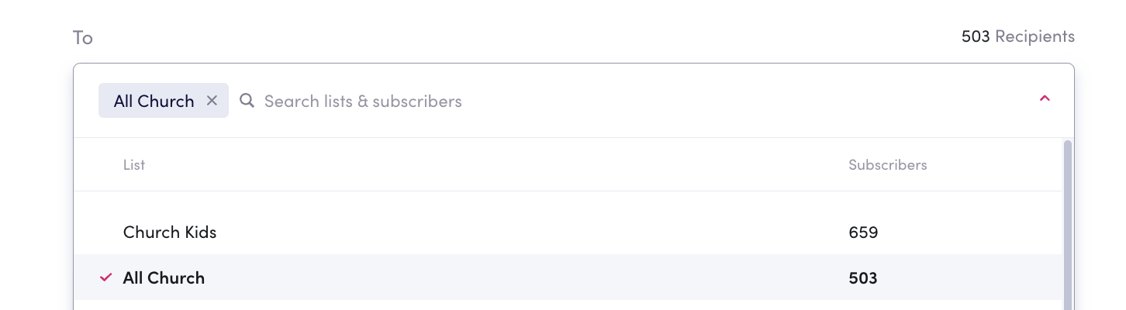Click the 659 subscriber count

click(x=863, y=232)
